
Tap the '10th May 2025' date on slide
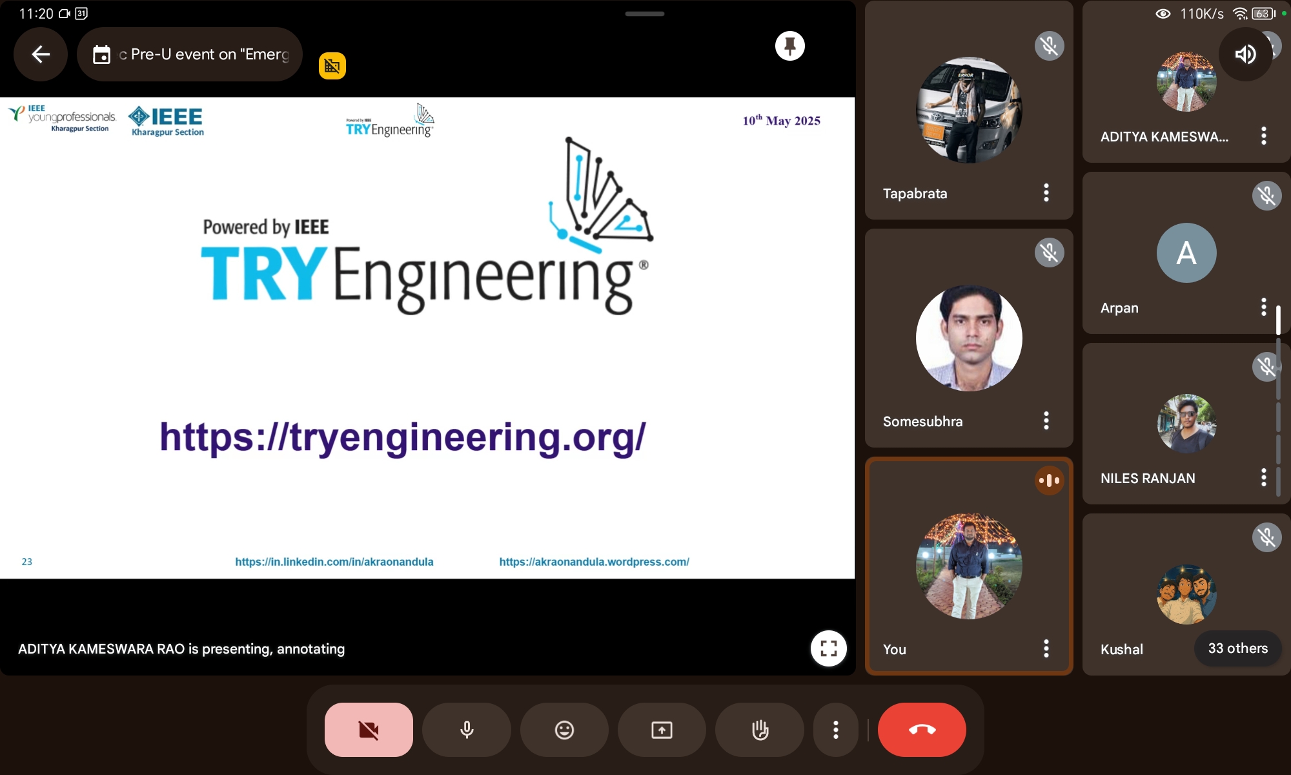[781, 120]
